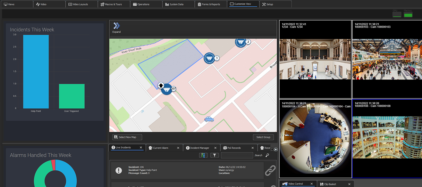422x187 pixels.
Task: Click the Expand double-chevron icon
Action: click(116, 26)
